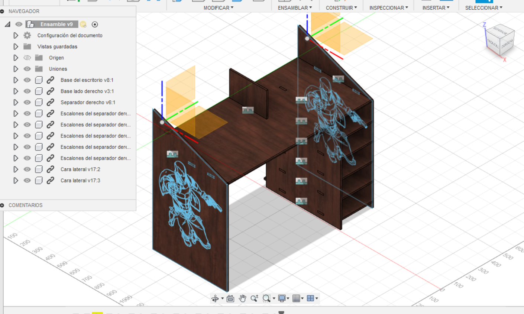Image resolution: width=524 pixels, height=314 pixels.
Task: Select the Ensamble v9 label
Action: point(56,24)
